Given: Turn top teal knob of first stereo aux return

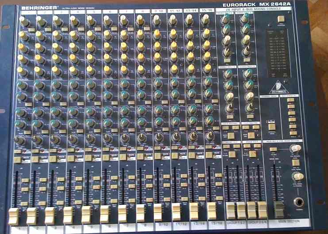Looking at the screenshot, I should 226,19.
